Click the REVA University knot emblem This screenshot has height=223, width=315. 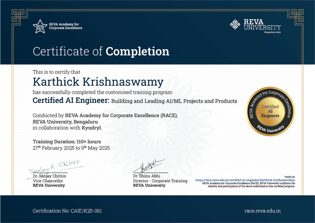pyautogui.click(x=235, y=25)
